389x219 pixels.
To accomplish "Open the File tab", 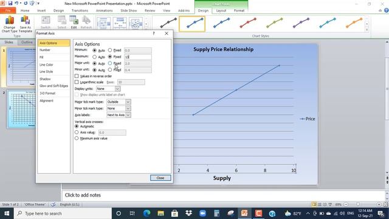I will click(x=8, y=10).
